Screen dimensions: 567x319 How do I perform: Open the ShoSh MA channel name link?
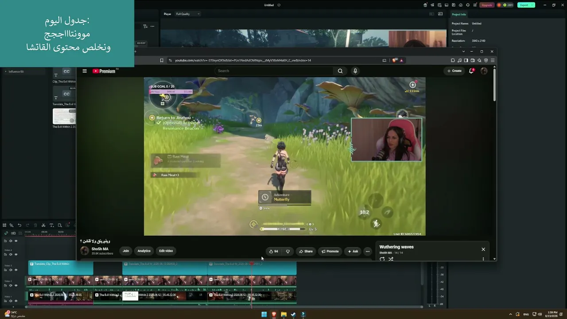pyautogui.click(x=100, y=249)
